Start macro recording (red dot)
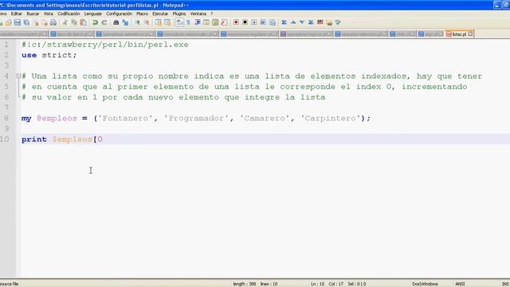510x287 pixels. 236,22
